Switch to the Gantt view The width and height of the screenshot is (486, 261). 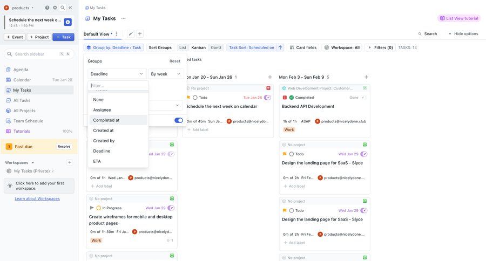pos(216,47)
